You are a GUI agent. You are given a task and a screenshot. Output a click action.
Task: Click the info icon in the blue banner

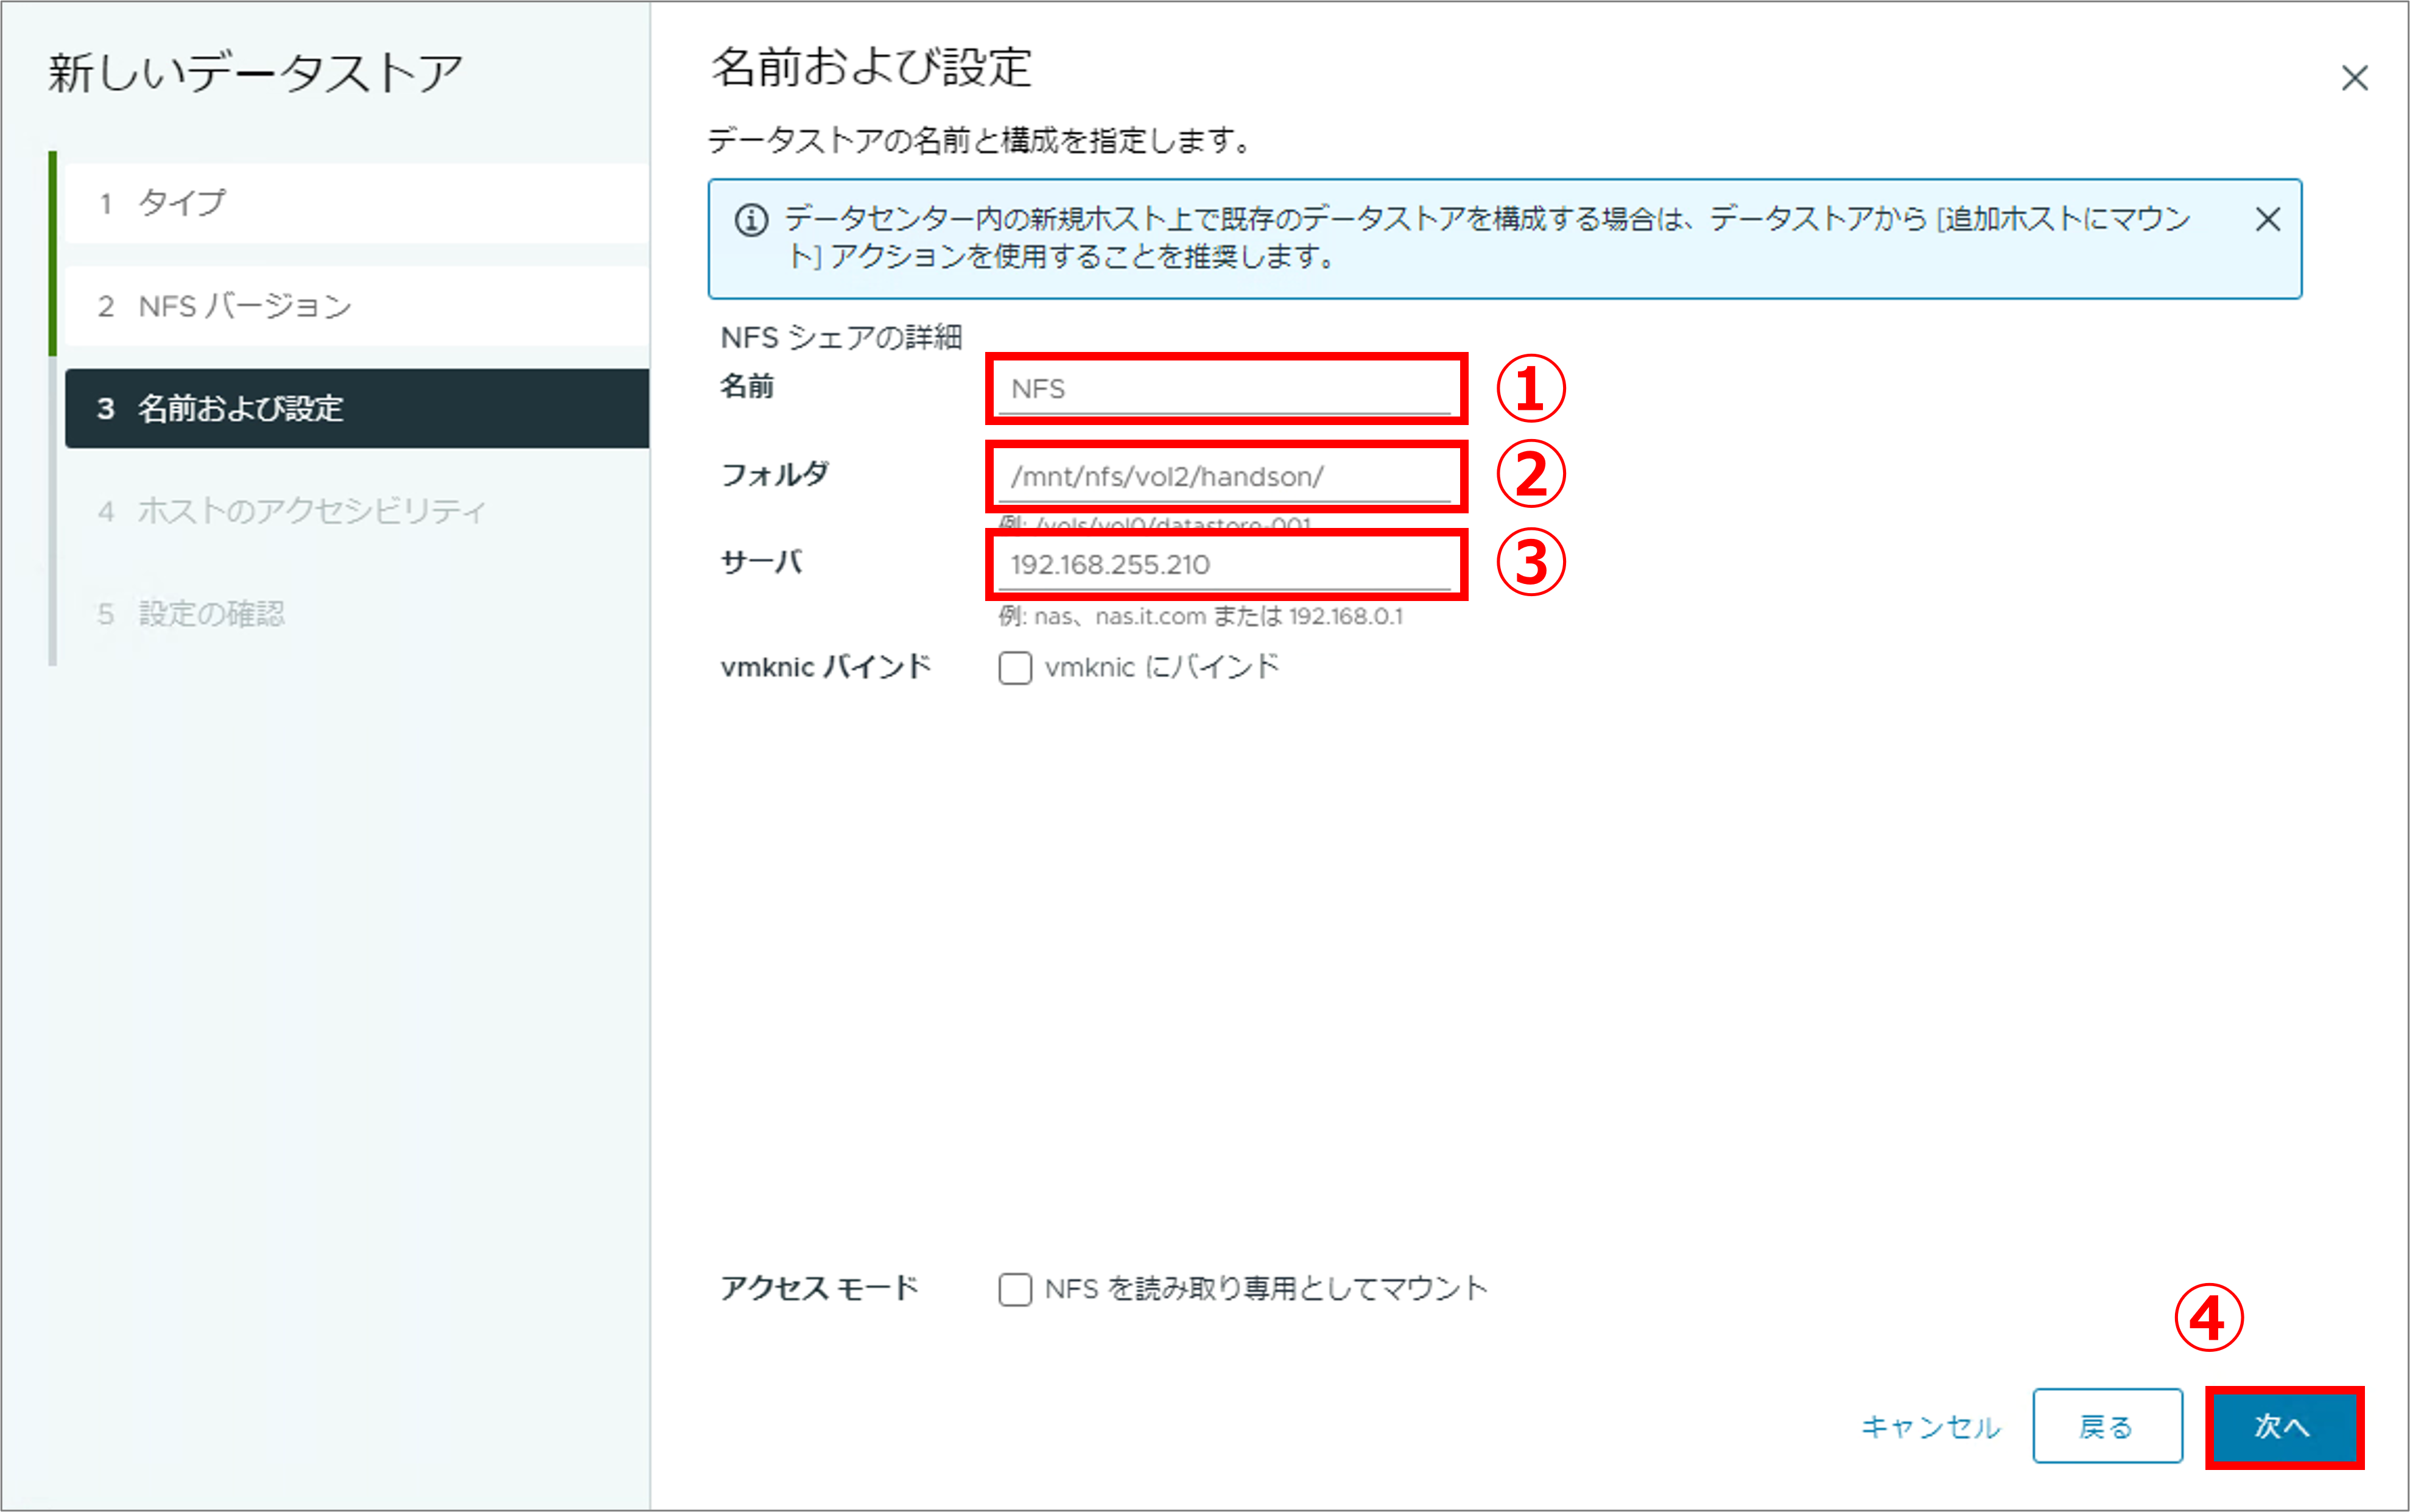(751, 220)
